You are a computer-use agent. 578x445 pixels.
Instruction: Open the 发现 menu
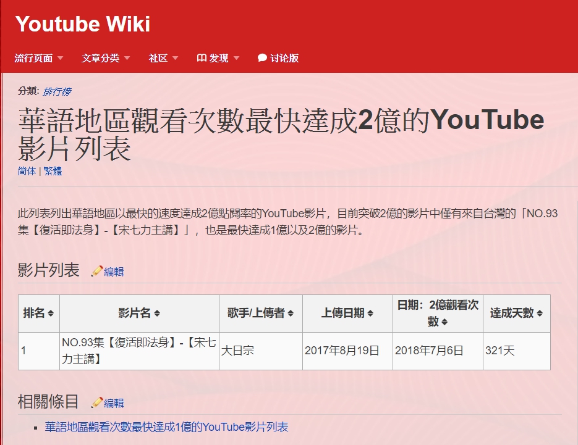click(219, 58)
